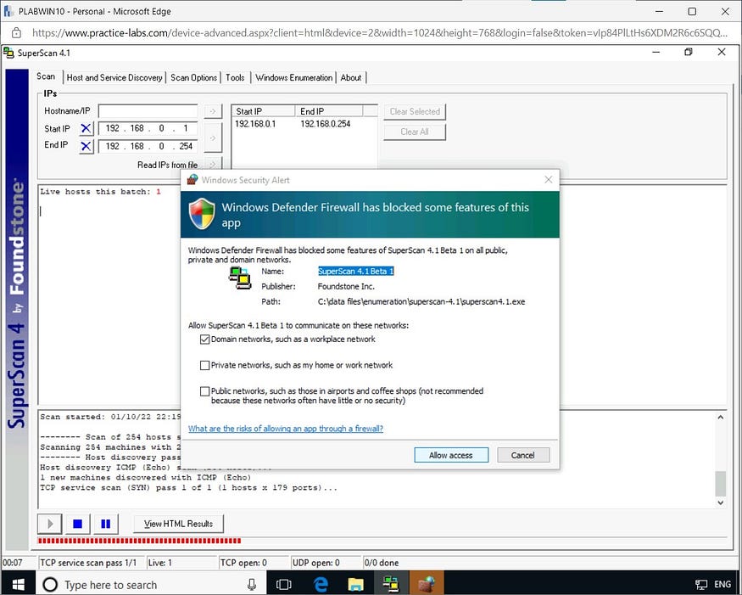Stop the scan with the blue square button
Image resolution: width=742 pixels, height=595 pixels.
click(x=78, y=524)
